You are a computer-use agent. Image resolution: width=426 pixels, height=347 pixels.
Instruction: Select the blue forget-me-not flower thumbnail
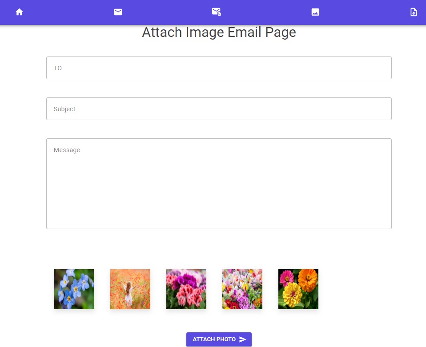(74, 289)
